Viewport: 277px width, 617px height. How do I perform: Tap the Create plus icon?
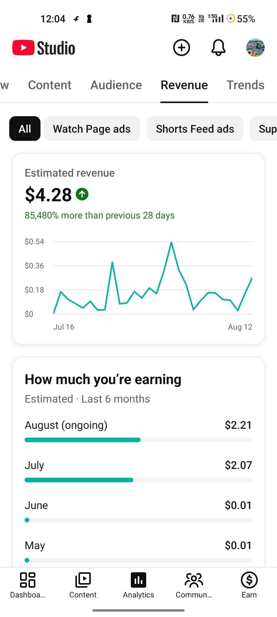[x=182, y=48]
